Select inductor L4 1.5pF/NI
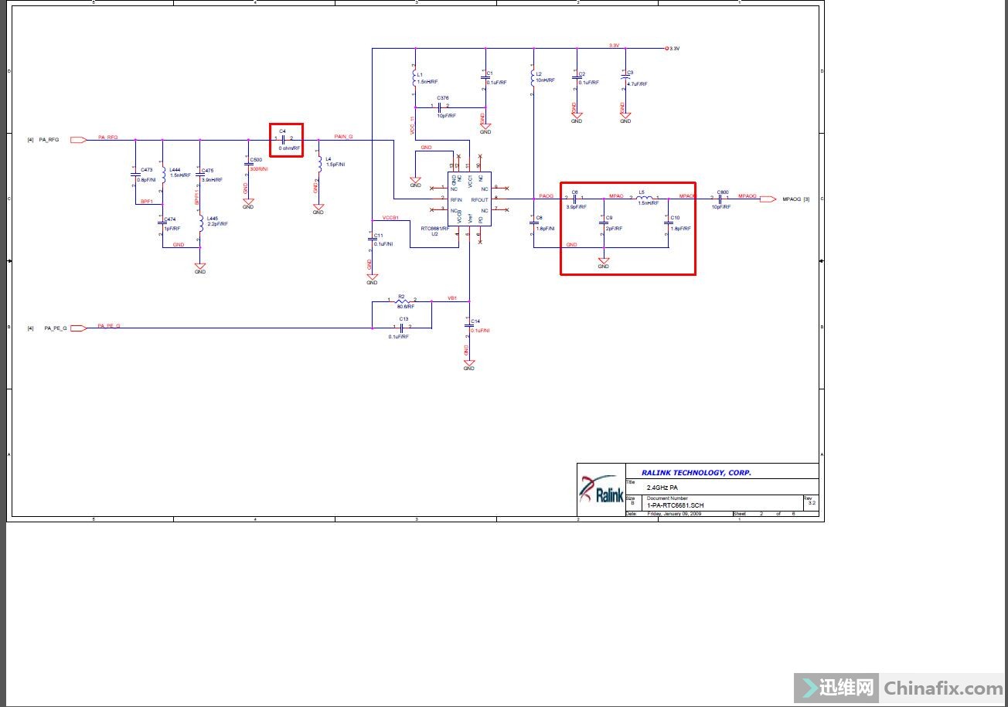1008x707 pixels. click(319, 162)
